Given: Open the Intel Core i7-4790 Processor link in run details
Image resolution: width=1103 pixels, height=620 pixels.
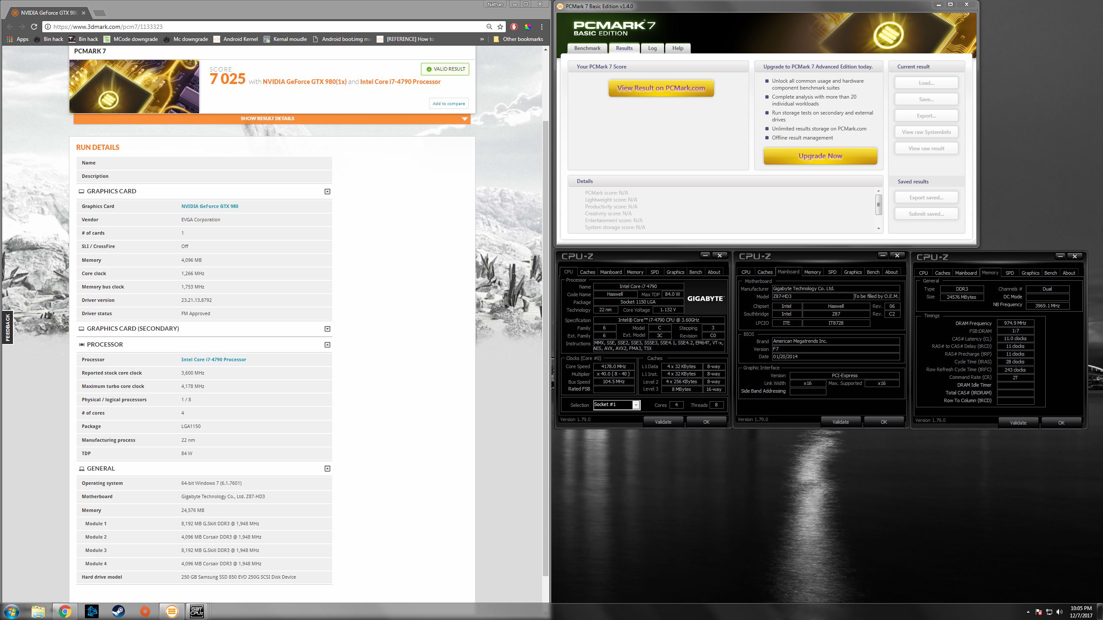Looking at the screenshot, I should click(214, 360).
